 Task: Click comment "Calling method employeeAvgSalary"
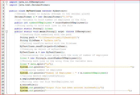coord(42,76)
